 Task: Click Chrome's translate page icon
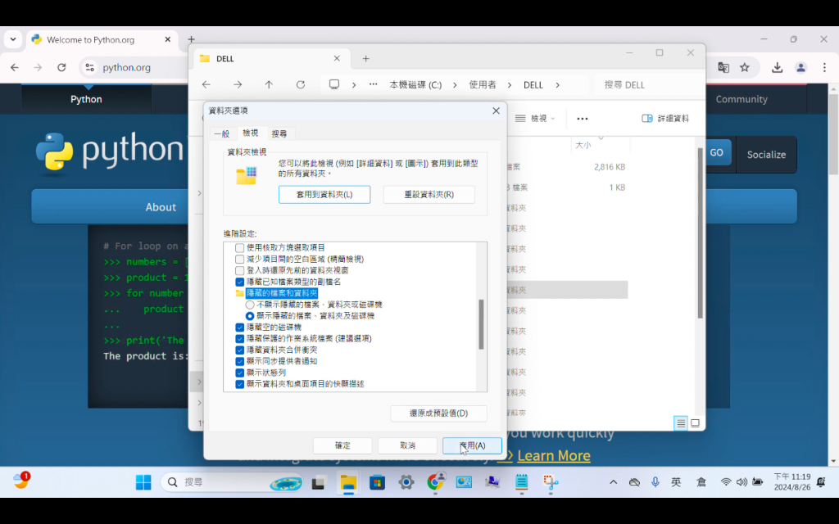(723, 67)
